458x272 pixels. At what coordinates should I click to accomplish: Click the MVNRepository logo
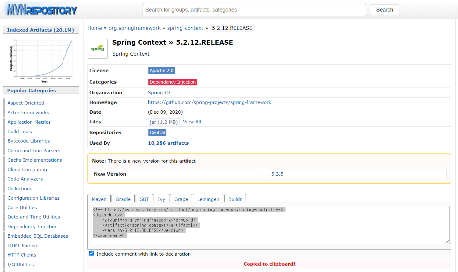pyautogui.click(x=41, y=9)
